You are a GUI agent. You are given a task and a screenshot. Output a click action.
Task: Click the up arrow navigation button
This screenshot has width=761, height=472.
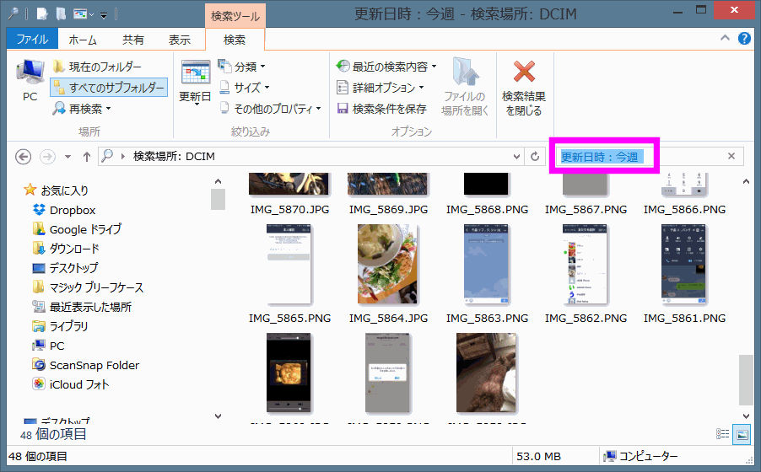tap(86, 157)
